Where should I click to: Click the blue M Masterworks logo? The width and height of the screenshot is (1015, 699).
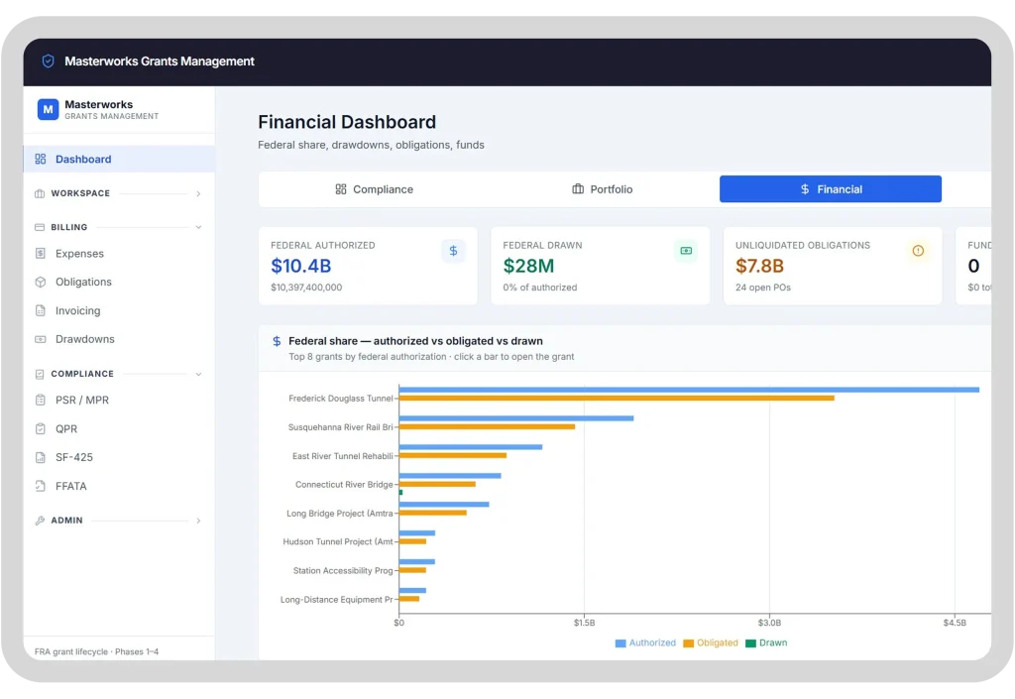pos(48,109)
